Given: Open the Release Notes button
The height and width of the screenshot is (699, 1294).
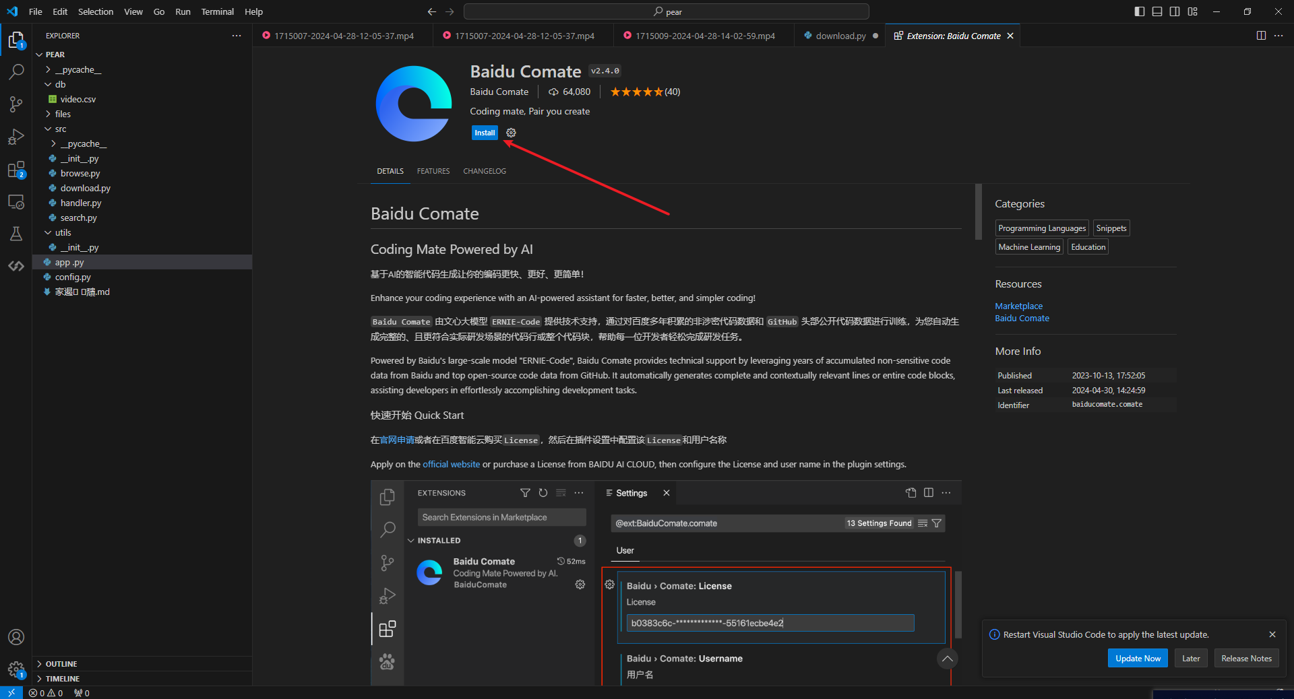Looking at the screenshot, I should (x=1246, y=659).
